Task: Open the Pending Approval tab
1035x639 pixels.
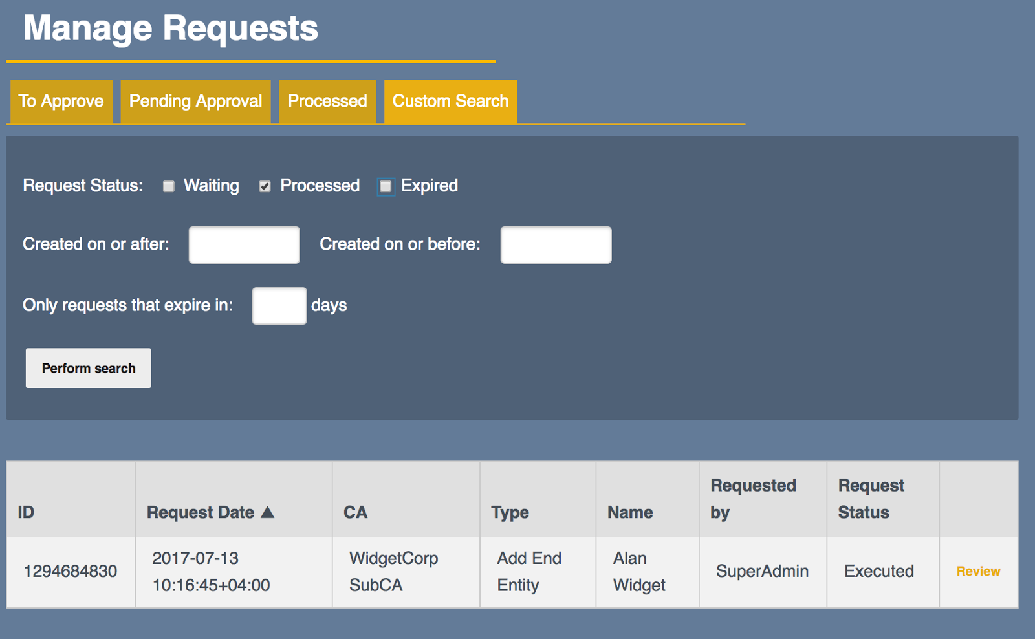Action: coord(195,101)
